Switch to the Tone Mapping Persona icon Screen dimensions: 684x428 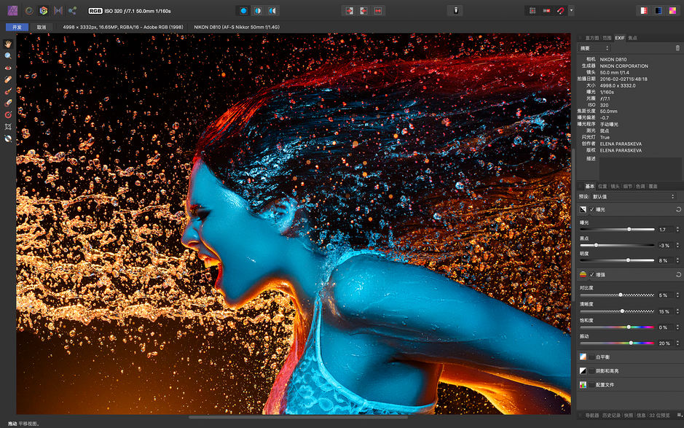click(58, 10)
